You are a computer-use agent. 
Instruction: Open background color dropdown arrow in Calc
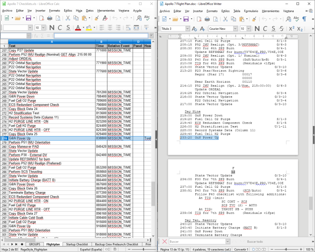94,28
